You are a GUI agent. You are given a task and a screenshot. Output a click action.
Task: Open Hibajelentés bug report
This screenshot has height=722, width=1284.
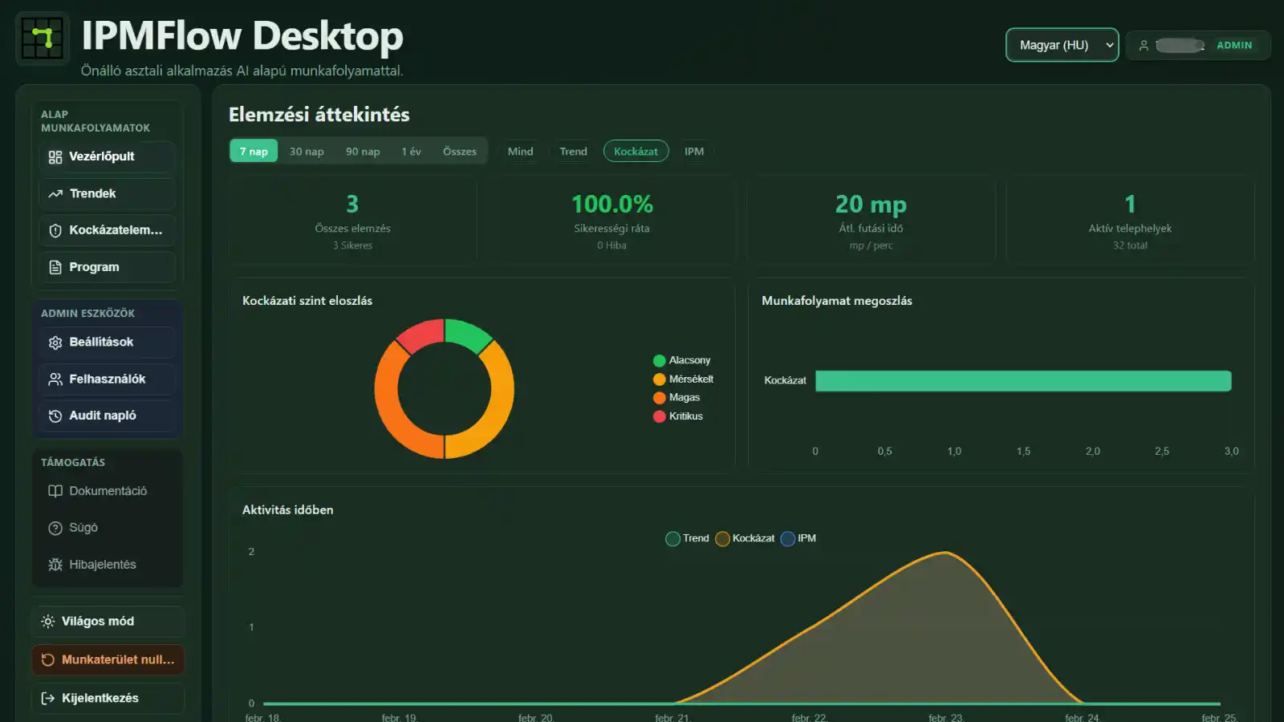[x=55, y=564]
